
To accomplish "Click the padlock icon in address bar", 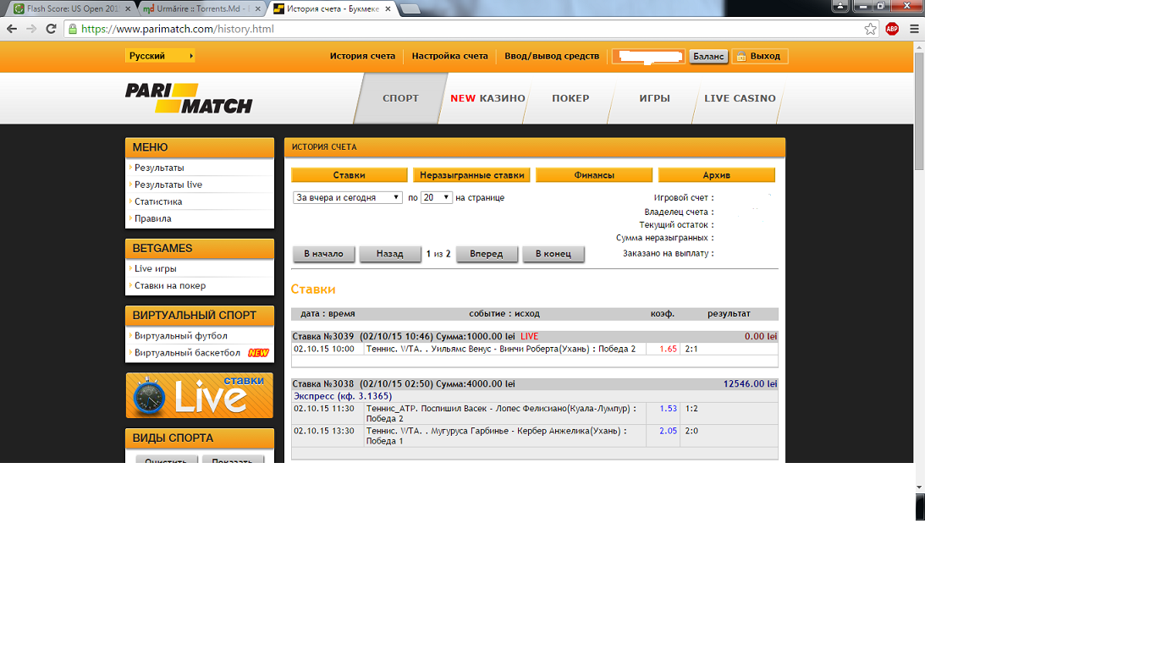I will pos(73,29).
